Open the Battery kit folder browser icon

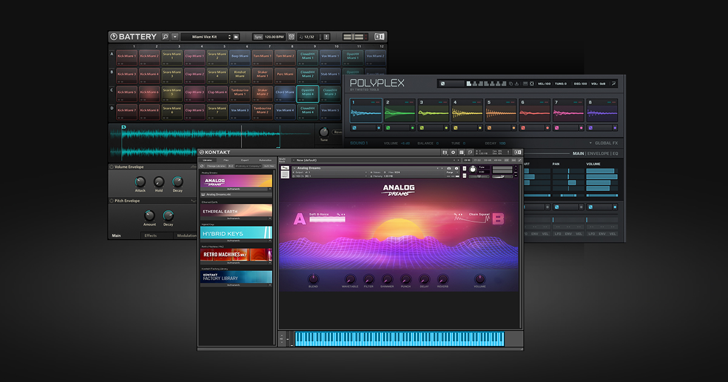click(x=236, y=37)
